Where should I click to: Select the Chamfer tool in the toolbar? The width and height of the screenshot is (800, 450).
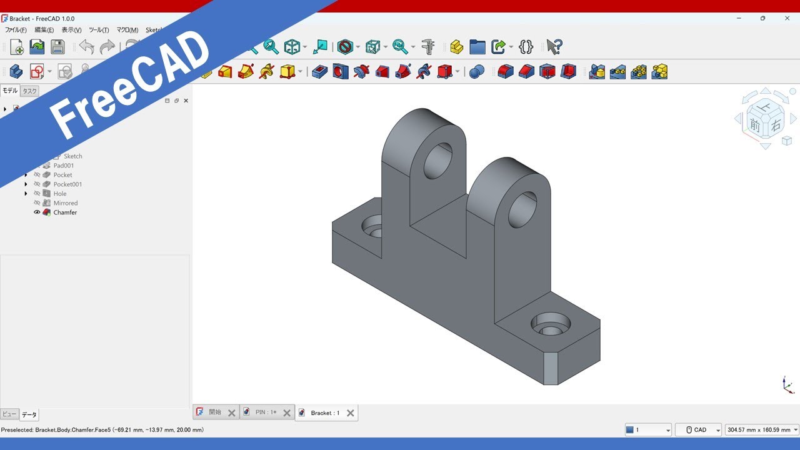pos(526,71)
